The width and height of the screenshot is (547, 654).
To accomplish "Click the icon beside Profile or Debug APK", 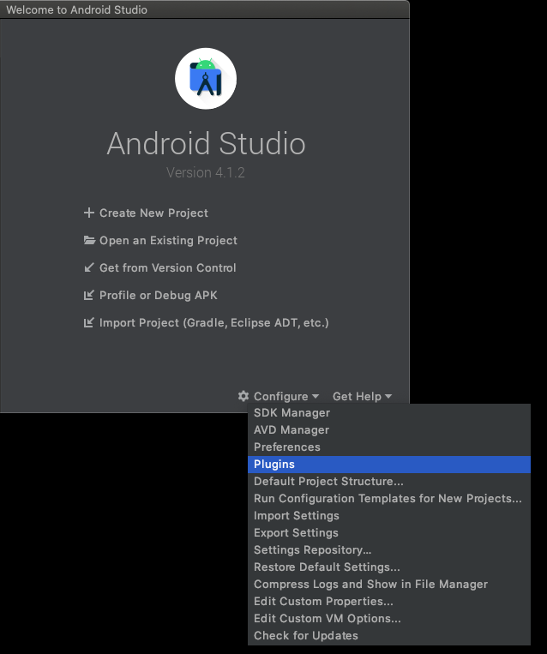I will coord(89,295).
